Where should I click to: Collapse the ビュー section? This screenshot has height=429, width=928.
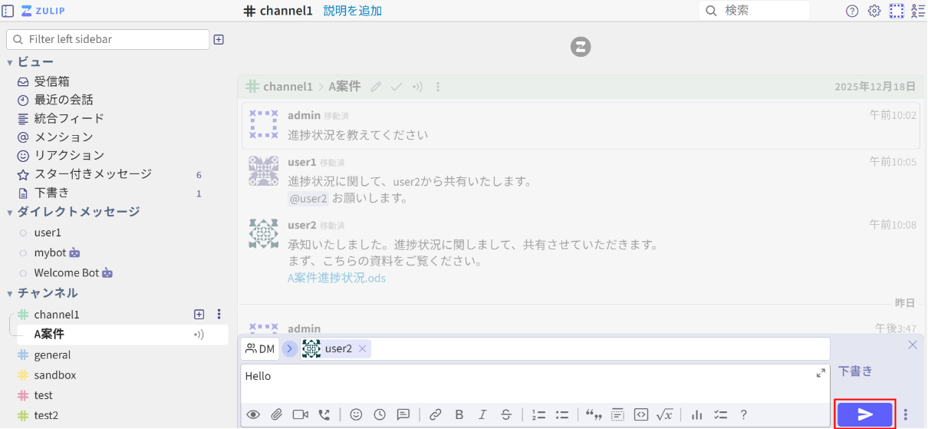[x=10, y=62]
